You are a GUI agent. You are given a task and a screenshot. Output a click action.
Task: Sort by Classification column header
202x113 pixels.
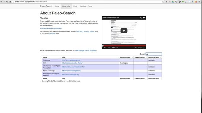140,57
